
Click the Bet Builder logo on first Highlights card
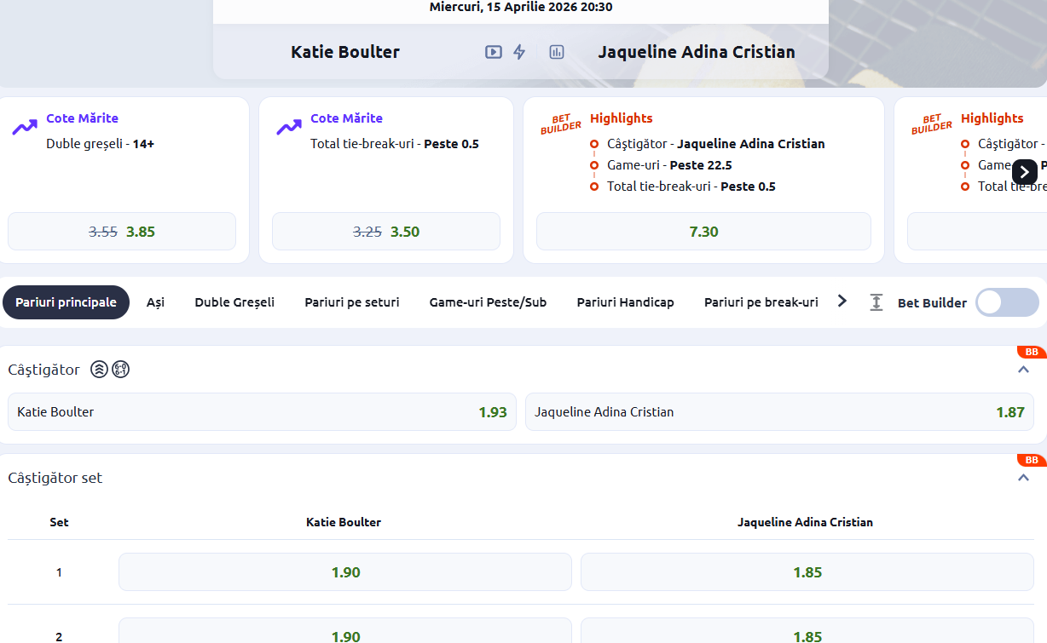coord(560,124)
